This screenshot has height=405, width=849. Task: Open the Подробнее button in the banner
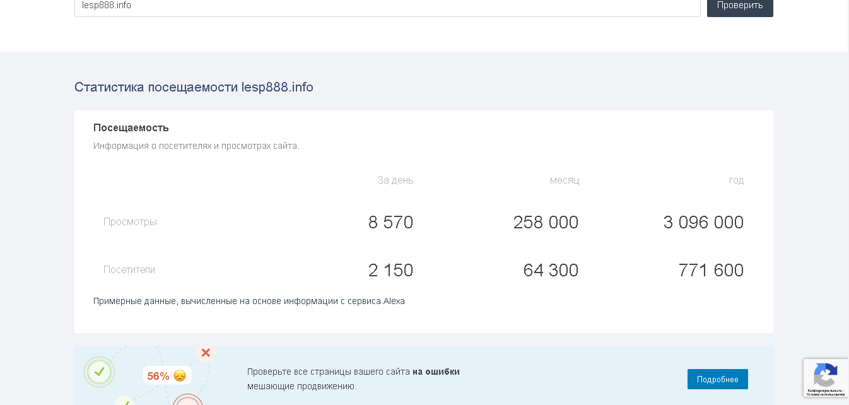[717, 379]
